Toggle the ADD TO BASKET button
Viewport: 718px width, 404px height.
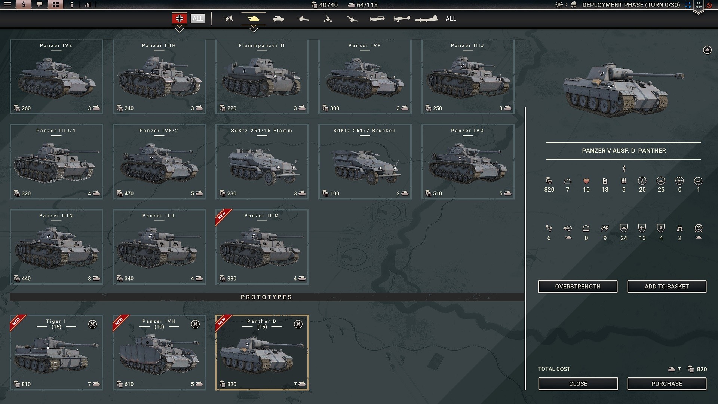667,286
